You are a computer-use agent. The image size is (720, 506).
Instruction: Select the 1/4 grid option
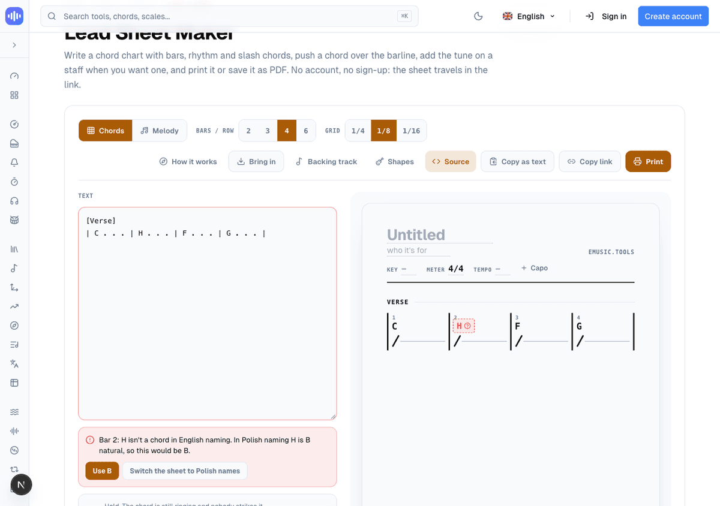click(358, 130)
